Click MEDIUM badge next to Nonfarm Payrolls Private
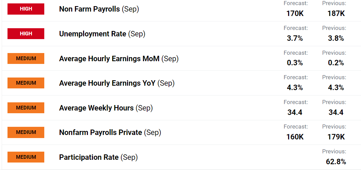This screenshot has height=170, width=361. click(26, 132)
